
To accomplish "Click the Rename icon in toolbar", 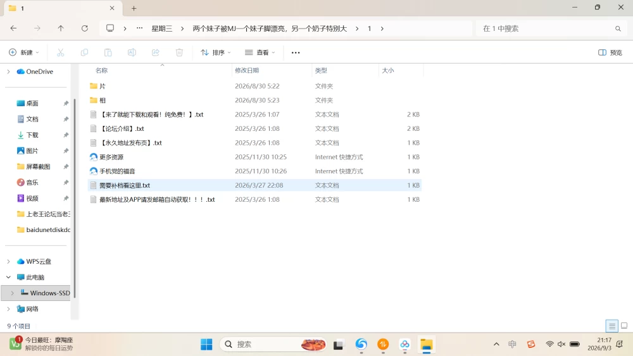I will (x=132, y=52).
